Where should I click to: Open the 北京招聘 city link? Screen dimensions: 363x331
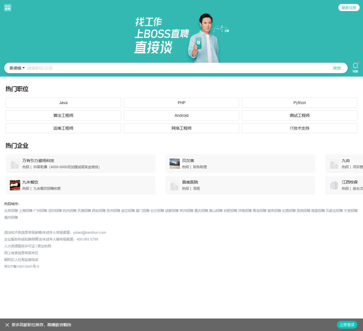pyautogui.click(x=11, y=211)
